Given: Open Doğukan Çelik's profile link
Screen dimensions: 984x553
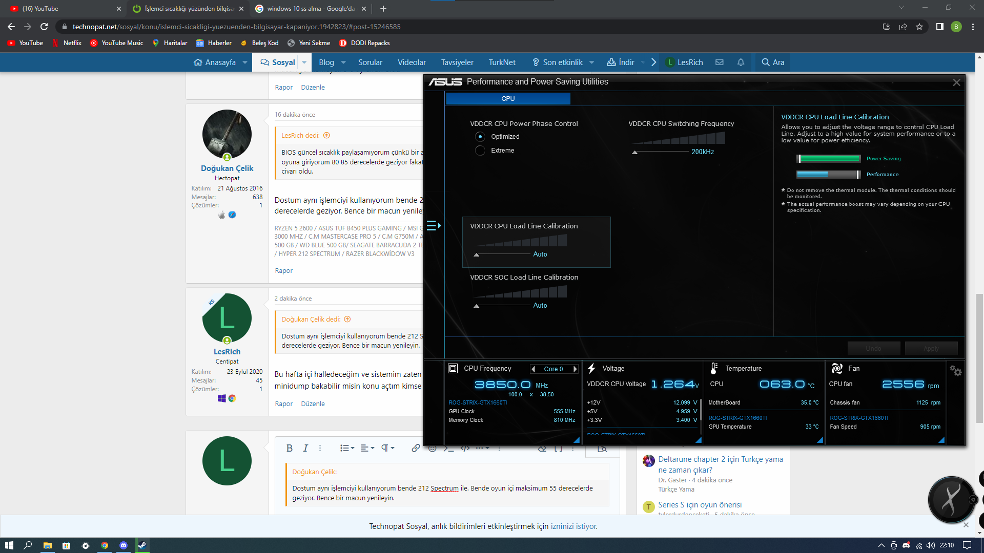Looking at the screenshot, I should click(227, 168).
